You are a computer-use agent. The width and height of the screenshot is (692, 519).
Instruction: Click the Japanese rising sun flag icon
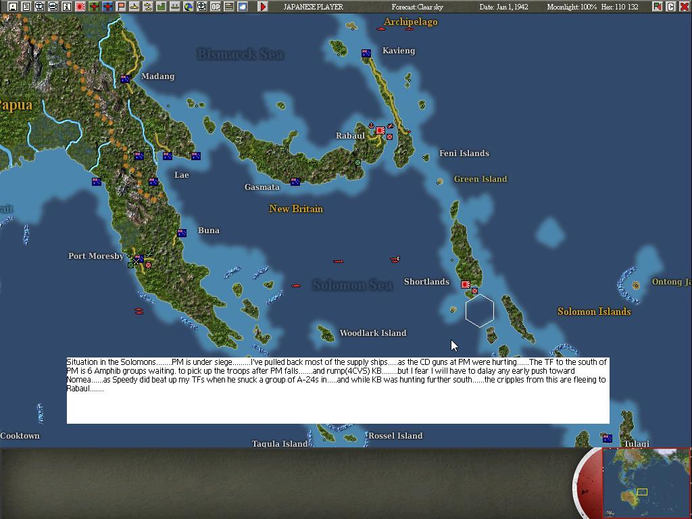click(80, 7)
